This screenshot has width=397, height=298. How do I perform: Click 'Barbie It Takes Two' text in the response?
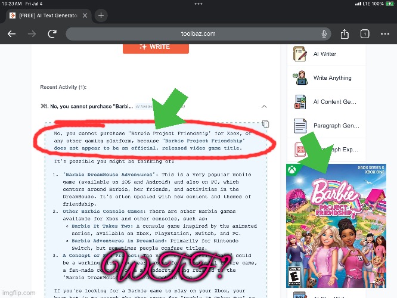[102, 226]
